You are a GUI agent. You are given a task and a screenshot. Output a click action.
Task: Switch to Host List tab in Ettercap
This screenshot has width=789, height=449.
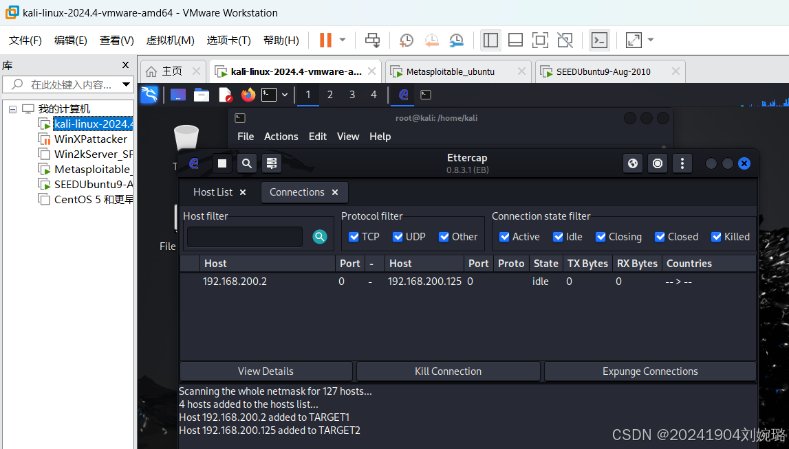213,192
